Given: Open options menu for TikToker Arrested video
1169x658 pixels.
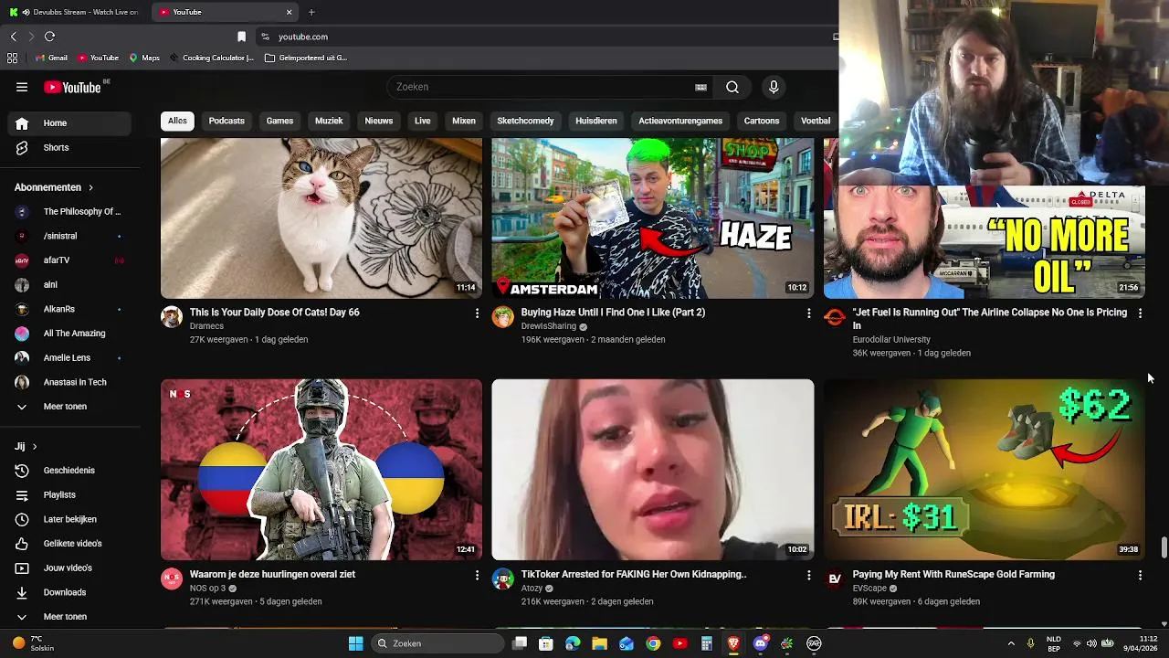Looking at the screenshot, I should point(808,576).
